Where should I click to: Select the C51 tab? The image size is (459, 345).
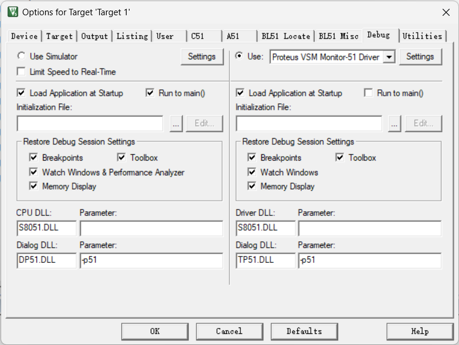coord(205,36)
